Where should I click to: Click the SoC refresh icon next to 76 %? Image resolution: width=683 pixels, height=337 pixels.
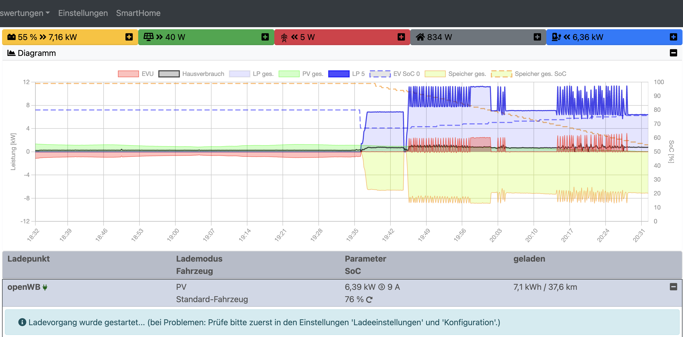click(x=369, y=300)
